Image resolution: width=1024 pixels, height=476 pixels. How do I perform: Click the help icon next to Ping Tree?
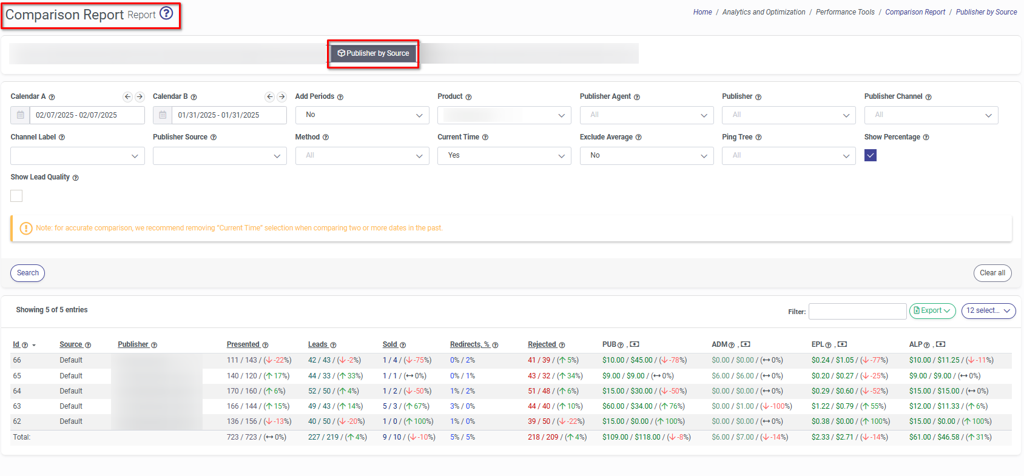pyautogui.click(x=758, y=138)
